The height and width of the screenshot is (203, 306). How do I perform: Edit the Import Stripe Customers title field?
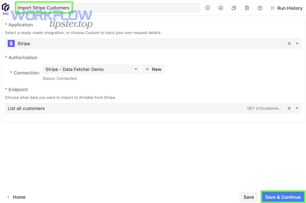coord(44,7)
